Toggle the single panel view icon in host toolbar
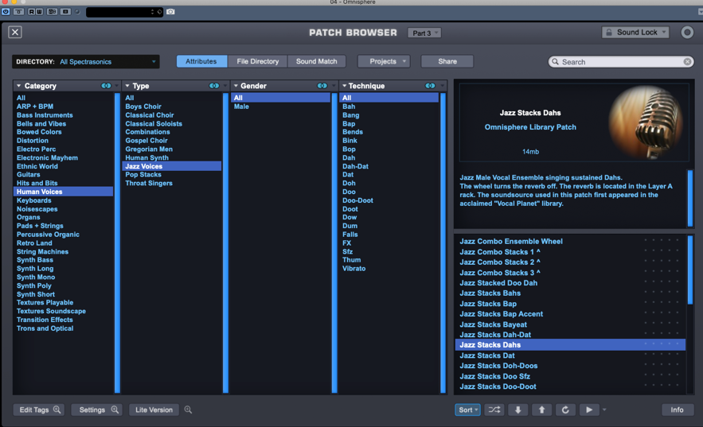 tap(65, 12)
